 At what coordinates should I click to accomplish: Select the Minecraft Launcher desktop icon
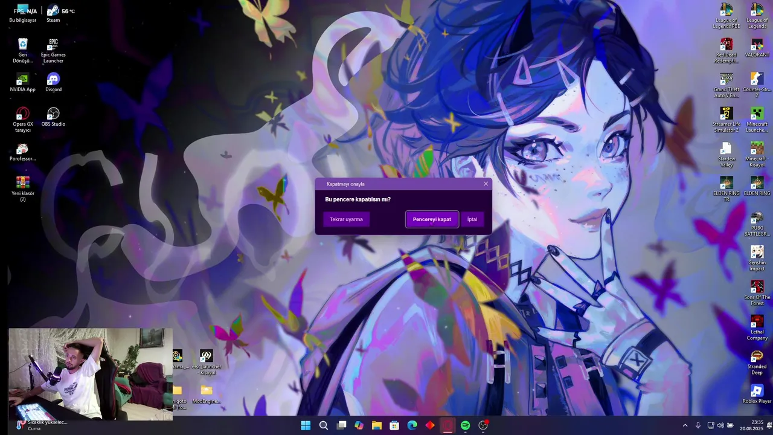click(757, 120)
